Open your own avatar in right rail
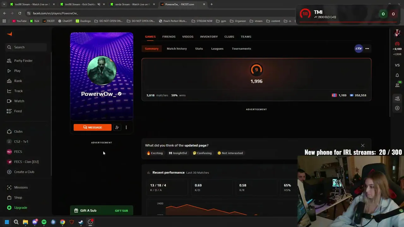 click(x=397, y=33)
